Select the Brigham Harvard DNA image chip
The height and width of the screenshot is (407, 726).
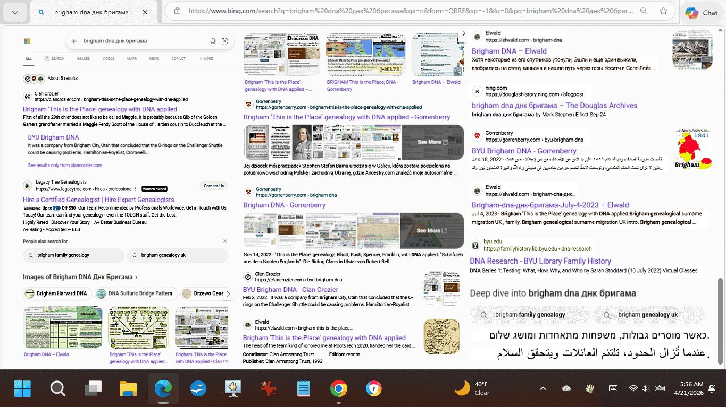[57, 293]
